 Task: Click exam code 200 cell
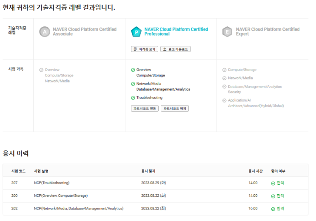14,195
